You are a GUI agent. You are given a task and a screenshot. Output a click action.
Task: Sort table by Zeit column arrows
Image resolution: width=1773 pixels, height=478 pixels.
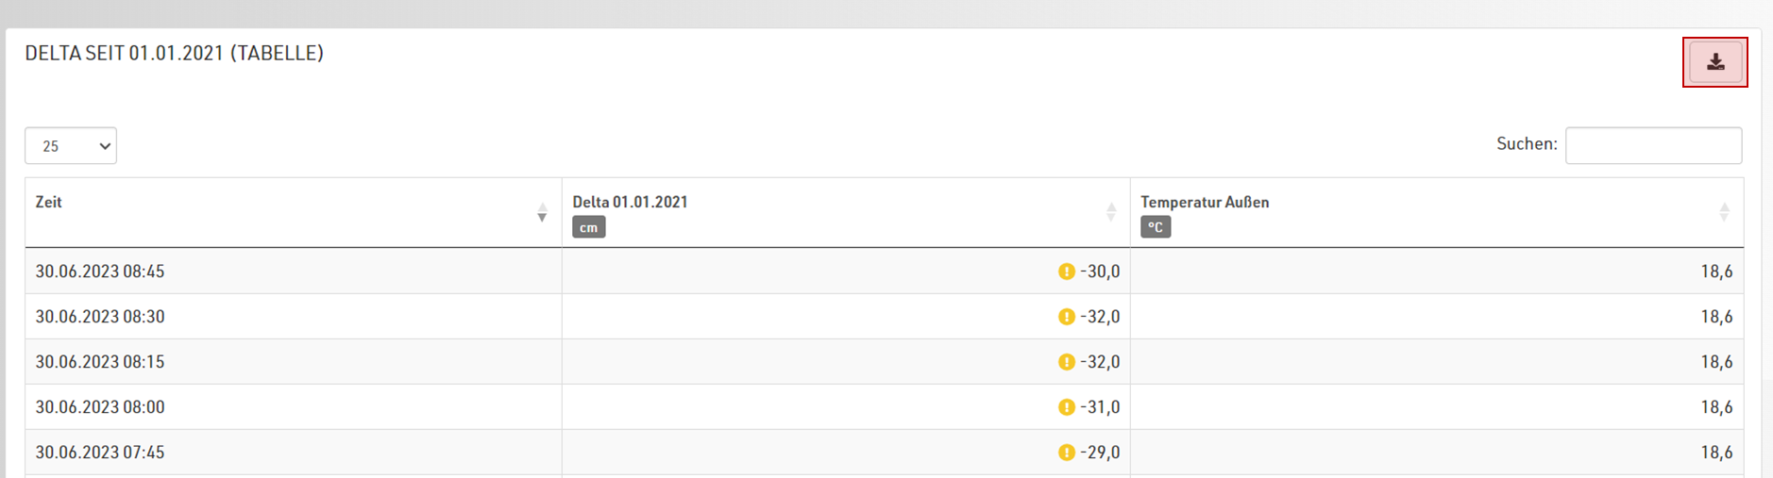542,212
